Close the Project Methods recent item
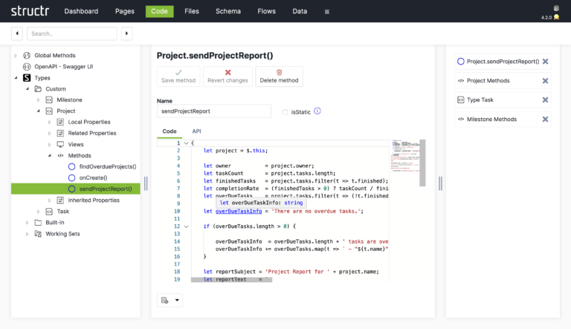 (545, 81)
